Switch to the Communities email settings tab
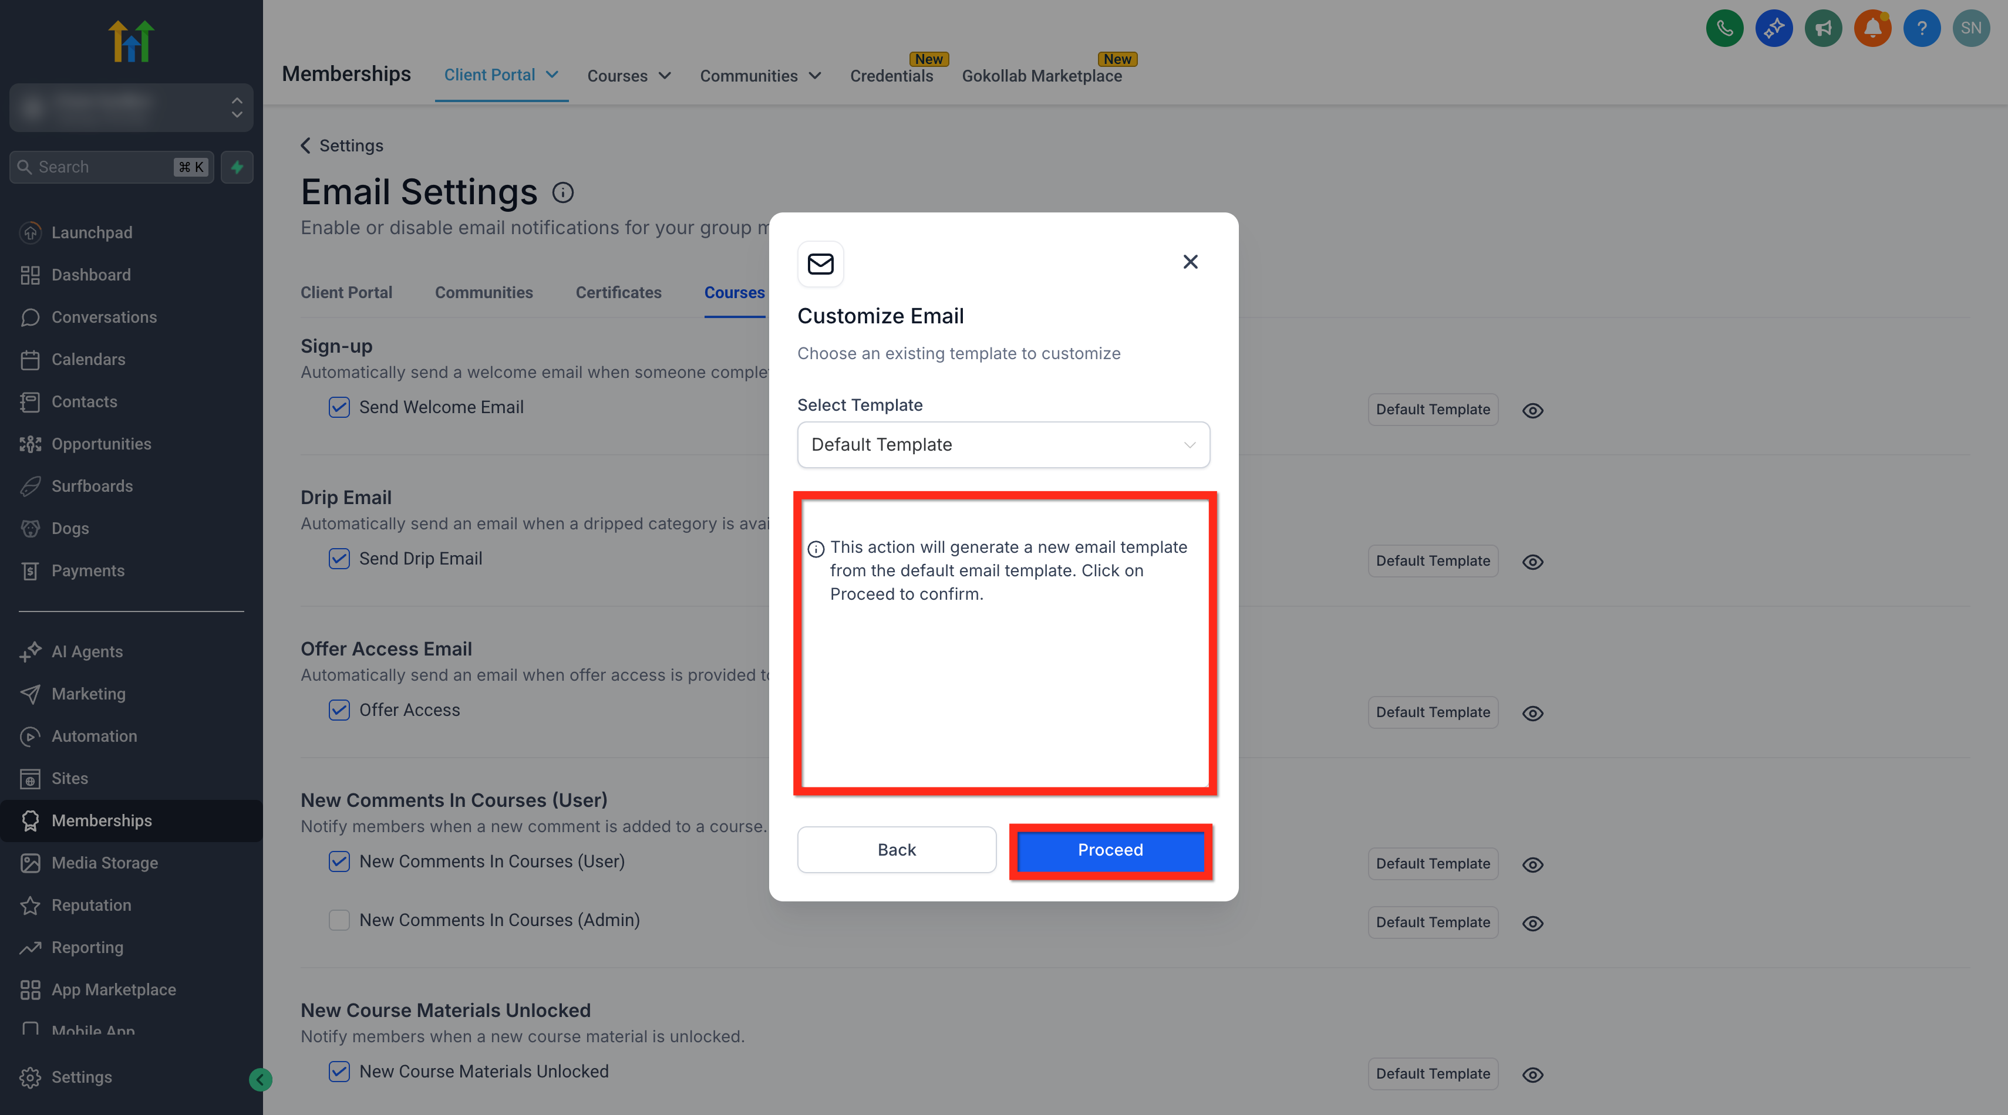2008x1115 pixels. pyautogui.click(x=484, y=292)
